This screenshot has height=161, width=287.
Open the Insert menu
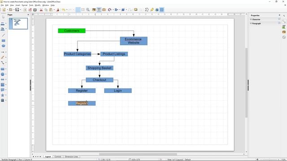pyautogui.click(x=18, y=5)
